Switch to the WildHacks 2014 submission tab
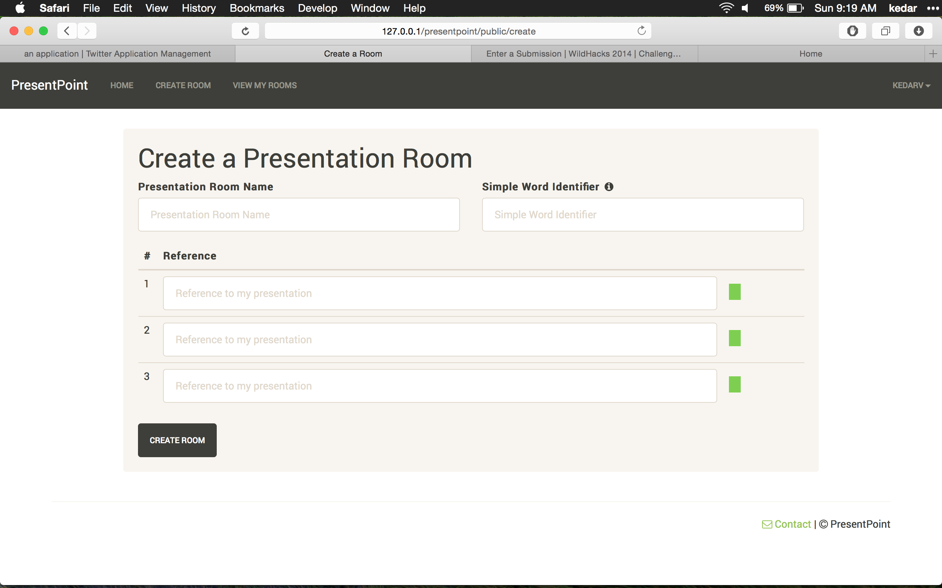Screen dimensions: 942x588 click(x=583, y=54)
